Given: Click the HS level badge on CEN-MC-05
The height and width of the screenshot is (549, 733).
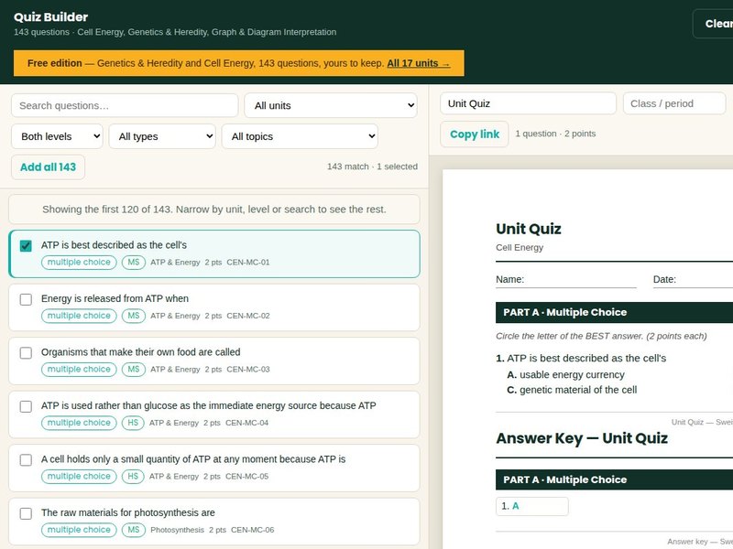Looking at the screenshot, I should point(133,476).
